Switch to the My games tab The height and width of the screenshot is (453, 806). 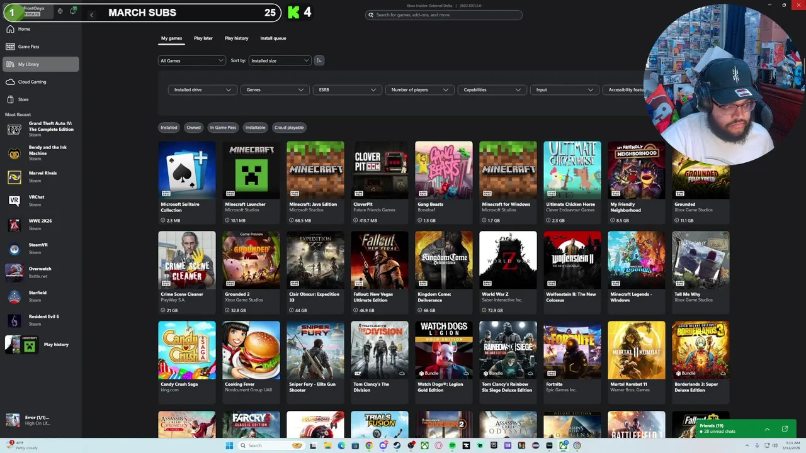171,38
